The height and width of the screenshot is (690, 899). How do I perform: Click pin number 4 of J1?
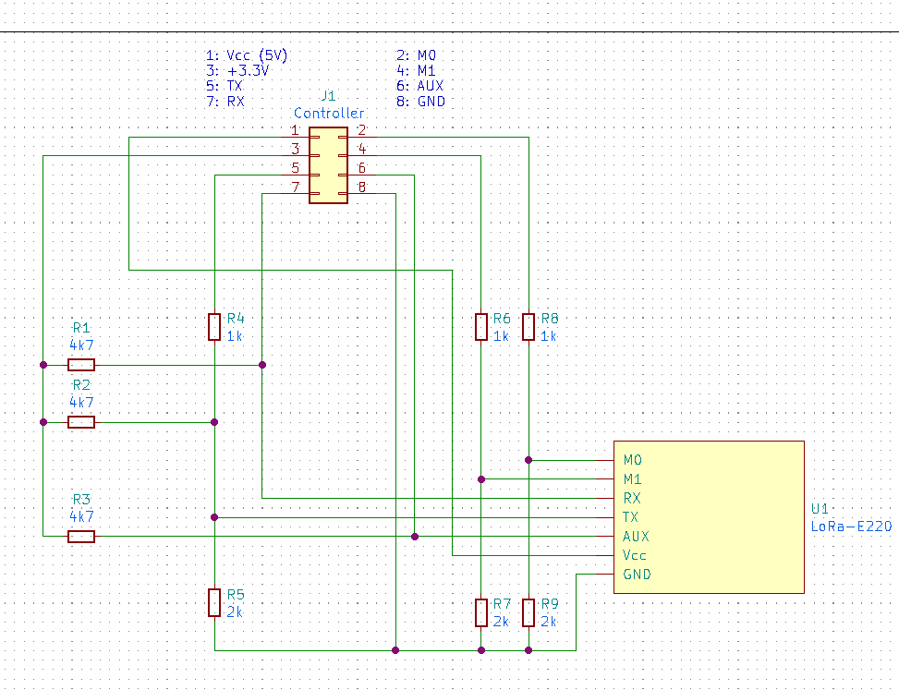(x=362, y=149)
